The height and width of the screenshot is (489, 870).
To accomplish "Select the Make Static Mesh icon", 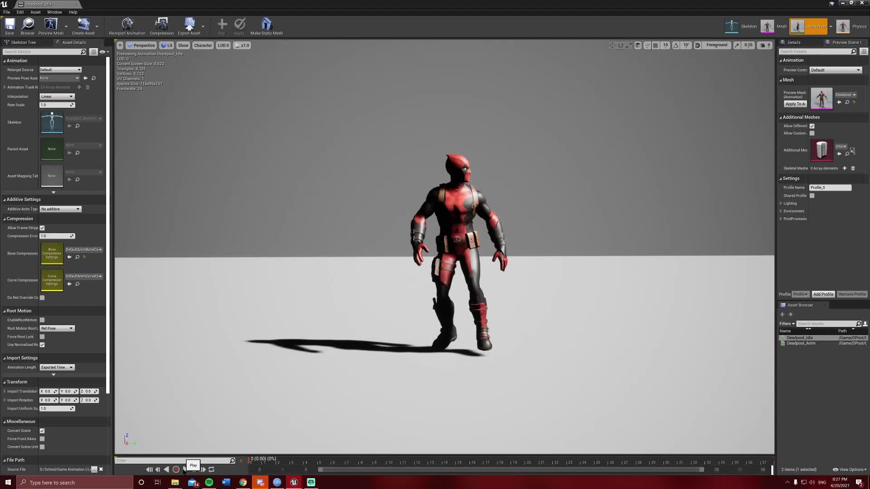I will [267, 26].
